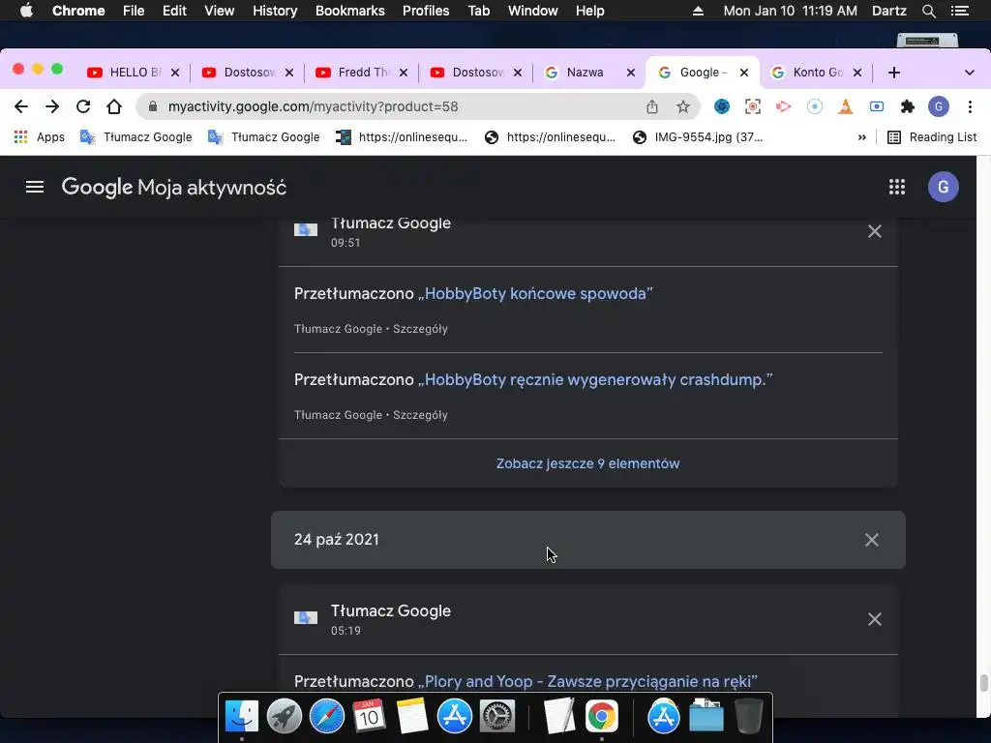
Task: Show hidden bookmarks with double chevron
Action: 862,137
